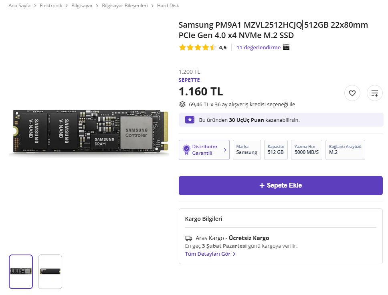Click the main SSD product image
The image size is (388, 295).
pyautogui.click(x=88, y=131)
